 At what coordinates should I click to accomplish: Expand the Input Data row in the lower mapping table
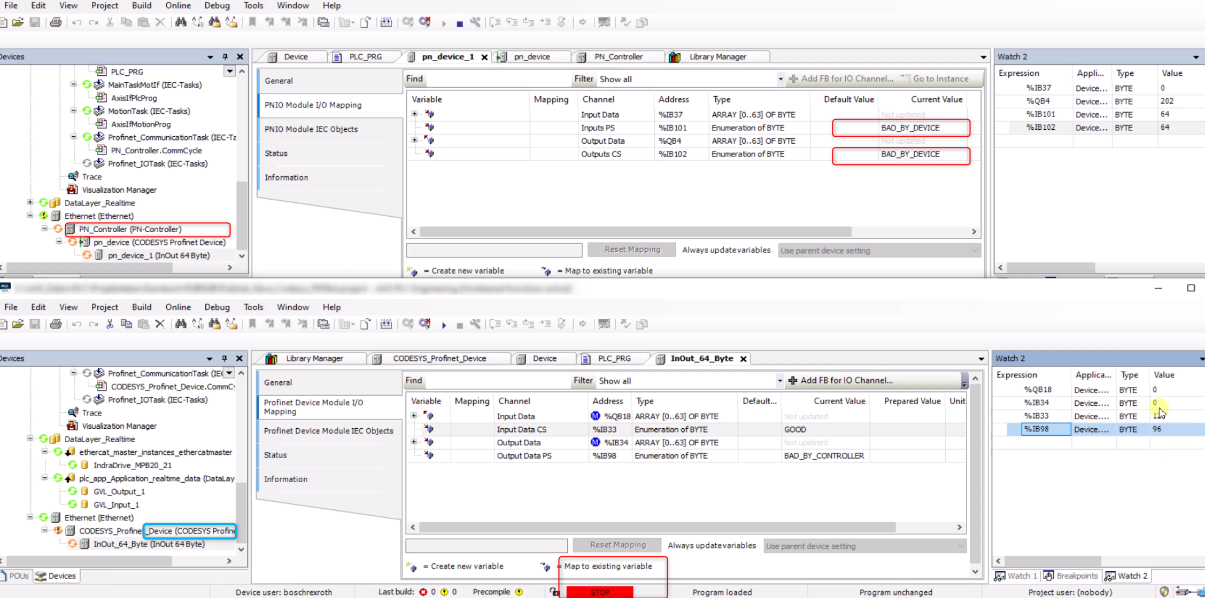tap(413, 415)
